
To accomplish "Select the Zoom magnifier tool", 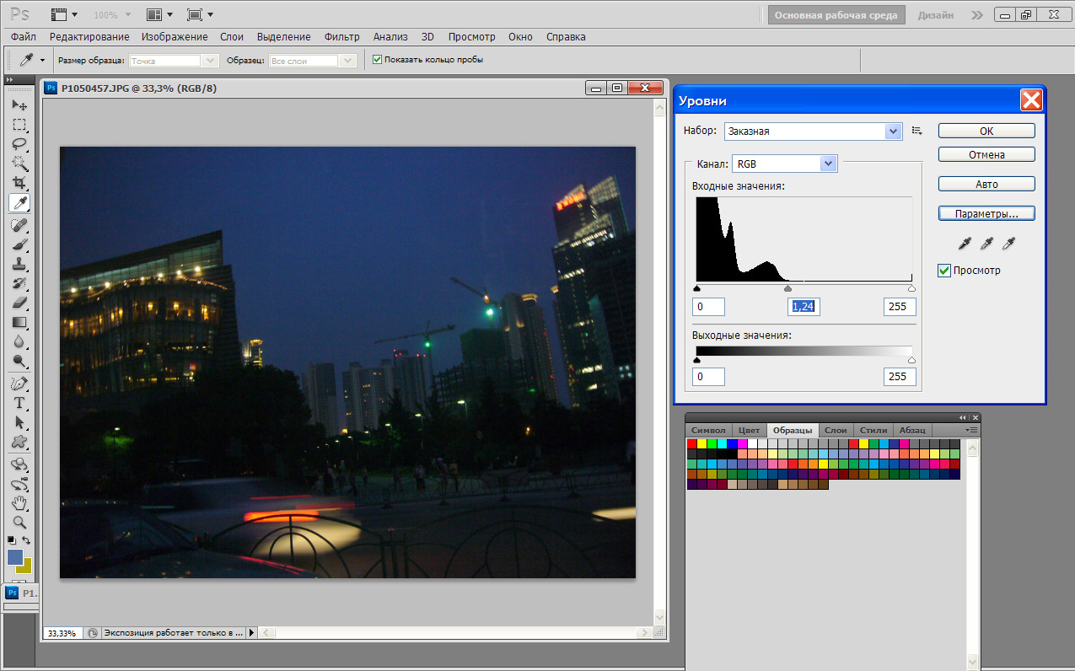I will [19, 522].
